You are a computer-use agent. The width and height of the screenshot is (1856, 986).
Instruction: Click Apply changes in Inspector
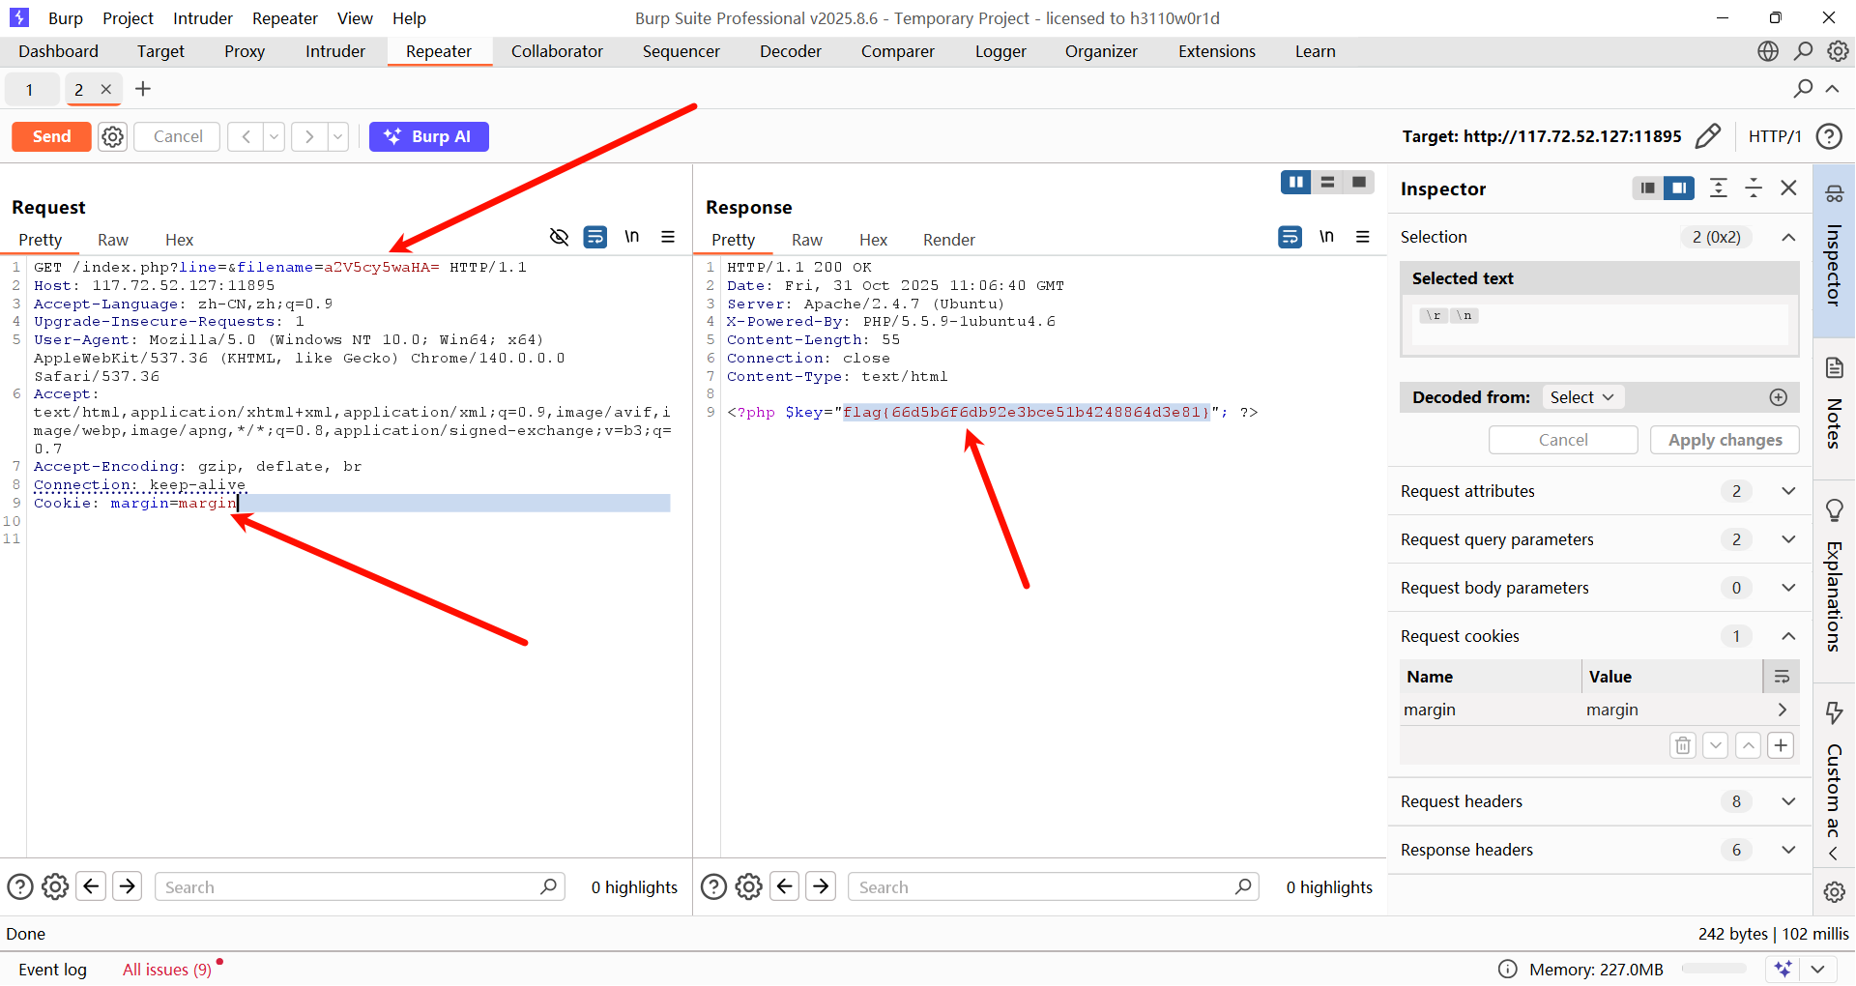pos(1725,440)
